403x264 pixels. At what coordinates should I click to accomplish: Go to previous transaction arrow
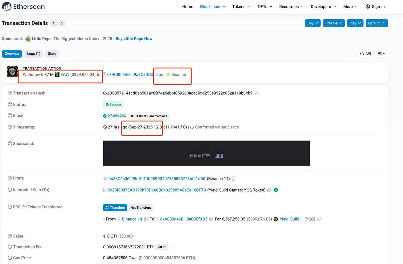[x=54, y=23]
